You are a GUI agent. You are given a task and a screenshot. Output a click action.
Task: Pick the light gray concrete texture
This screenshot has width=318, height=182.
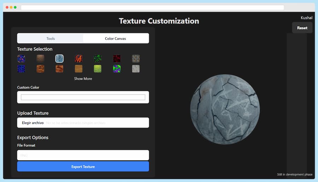pyautogui.click(x=136, y=69)
